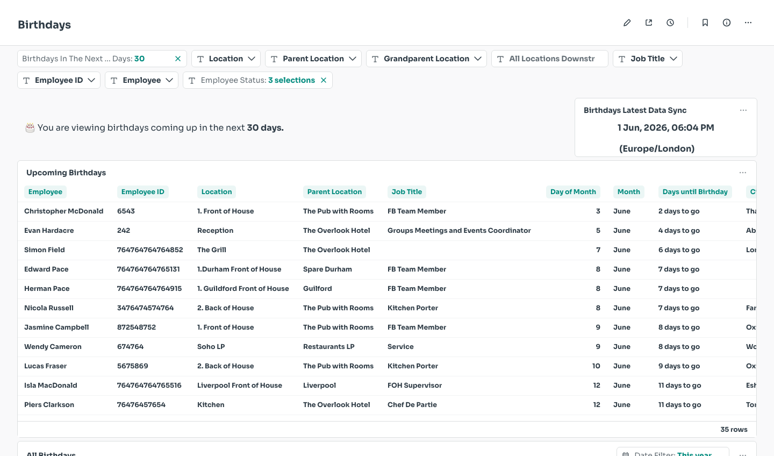The height and width of the screenshot is (456, 774).
Task: Expand the Grandparent Location filter dropdown
Action: 426,59
